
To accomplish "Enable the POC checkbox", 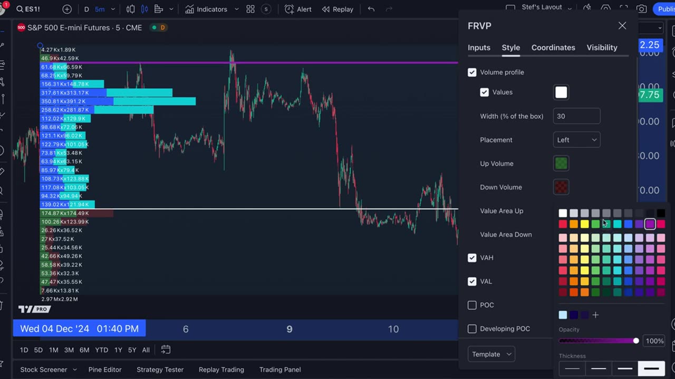I will tap(472, 305).
